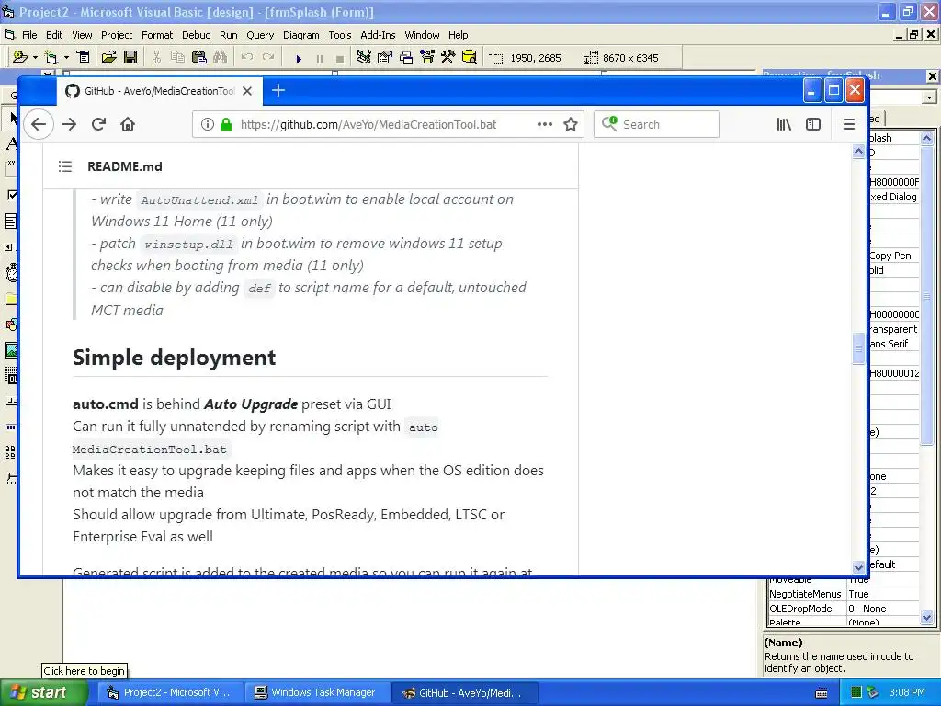
Task: Click the browser page scrollbar thumb
Action: [x=858, y=347]
